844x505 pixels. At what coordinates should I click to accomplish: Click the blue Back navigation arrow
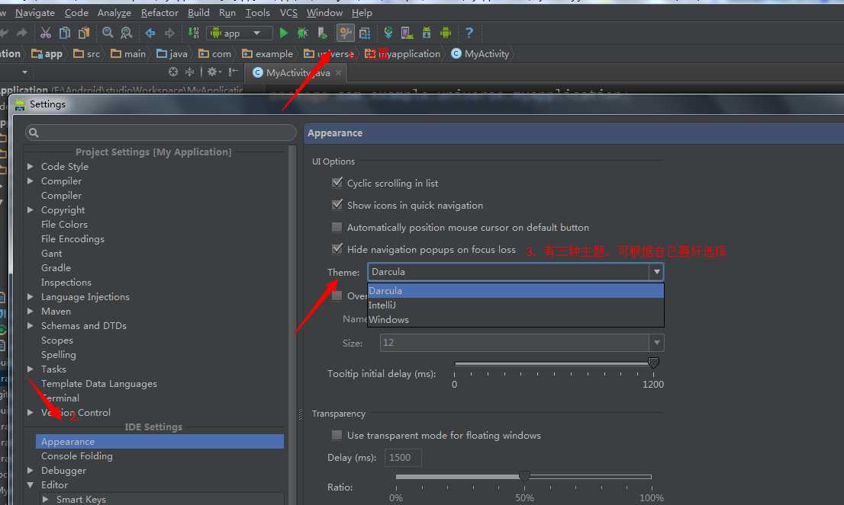click(150, 34)
